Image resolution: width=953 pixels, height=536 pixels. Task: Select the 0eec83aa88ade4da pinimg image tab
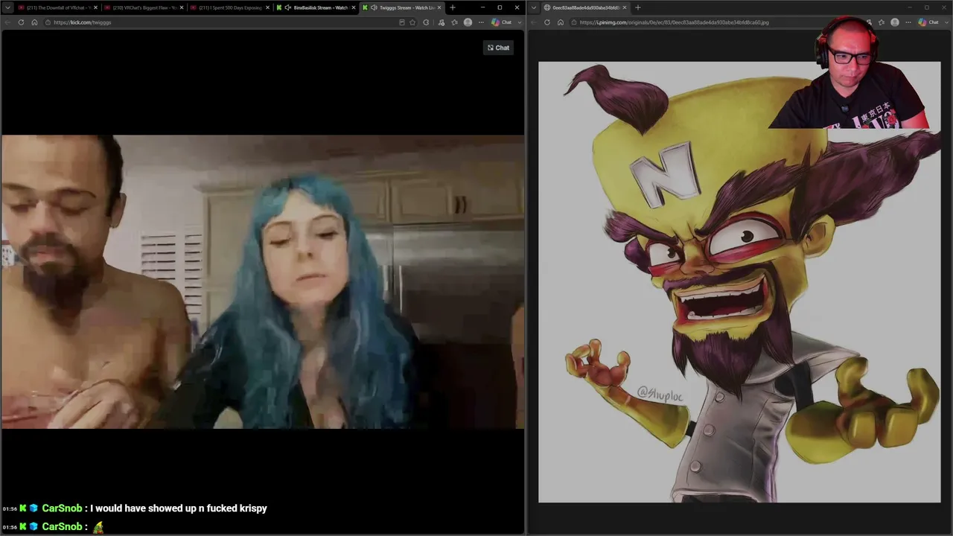585,7
